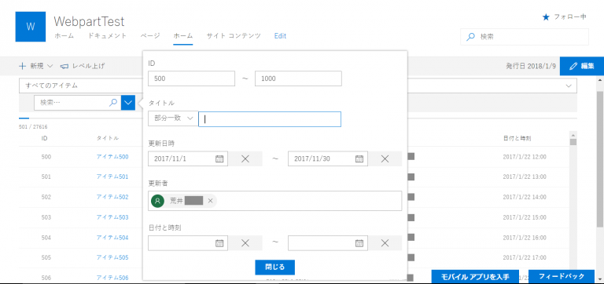The width and height of the screenshot is (604, 284).
Task: Click the 編集 pencil button
Action: tap(582, 66)
